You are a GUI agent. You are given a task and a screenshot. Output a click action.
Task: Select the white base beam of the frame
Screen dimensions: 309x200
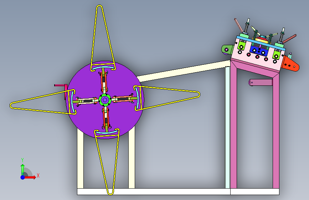point(154,191)
